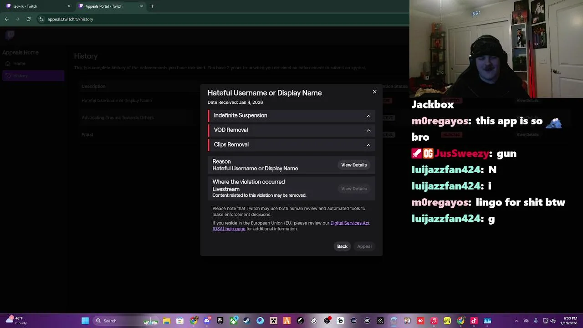Click the microphone tray icon
Image resolution: width=583 pixels, height=328 pixels.
pyautogui.click(x=536, y=321)
